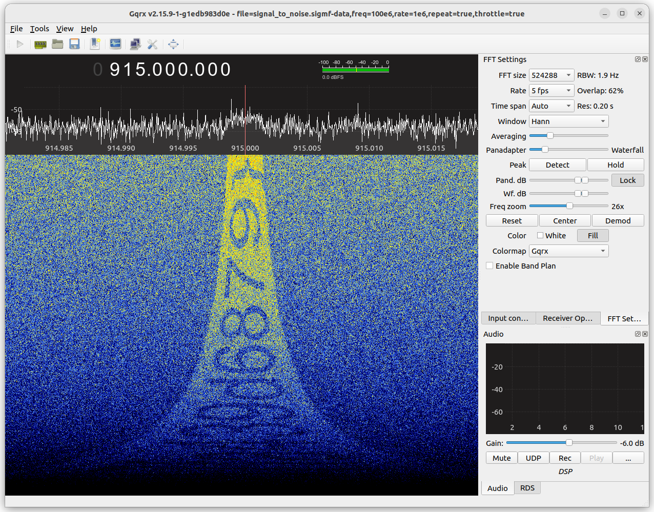Toggle Fill under the spectrum plot
654x512 pixels.
[x=592, y=235]
